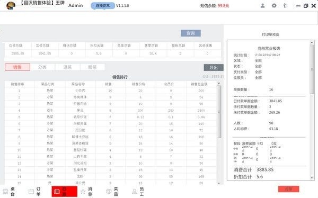Click the 折扣金额 value 5.6 cell

tap(99, 53)
